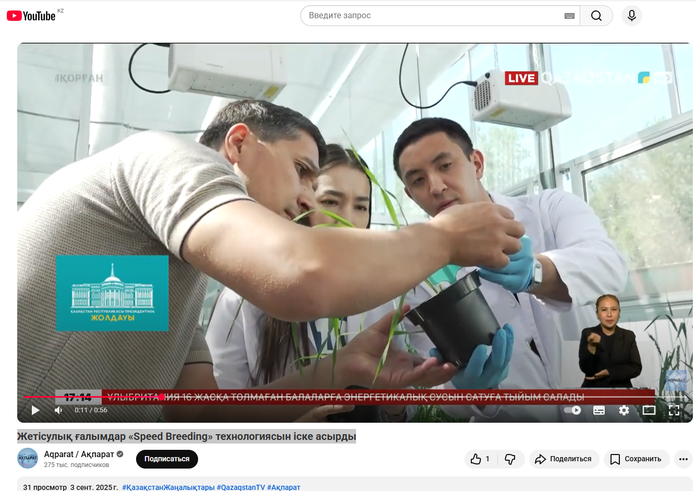Image resolution: width=696 pixels, height=491 pixels.
Task: Play the video
Action: pyautogui.click(x=35, y=410)
